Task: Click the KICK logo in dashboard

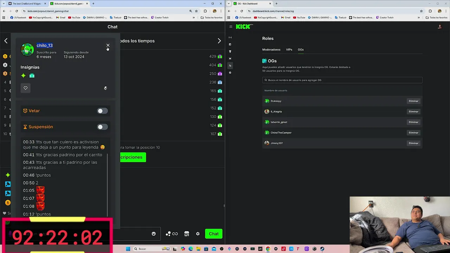Action: (x=244, y=27)
